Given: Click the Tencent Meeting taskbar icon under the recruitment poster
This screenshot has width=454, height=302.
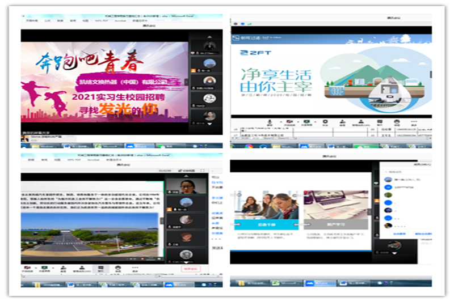Looking at the screenshot, I should (129, 146).
